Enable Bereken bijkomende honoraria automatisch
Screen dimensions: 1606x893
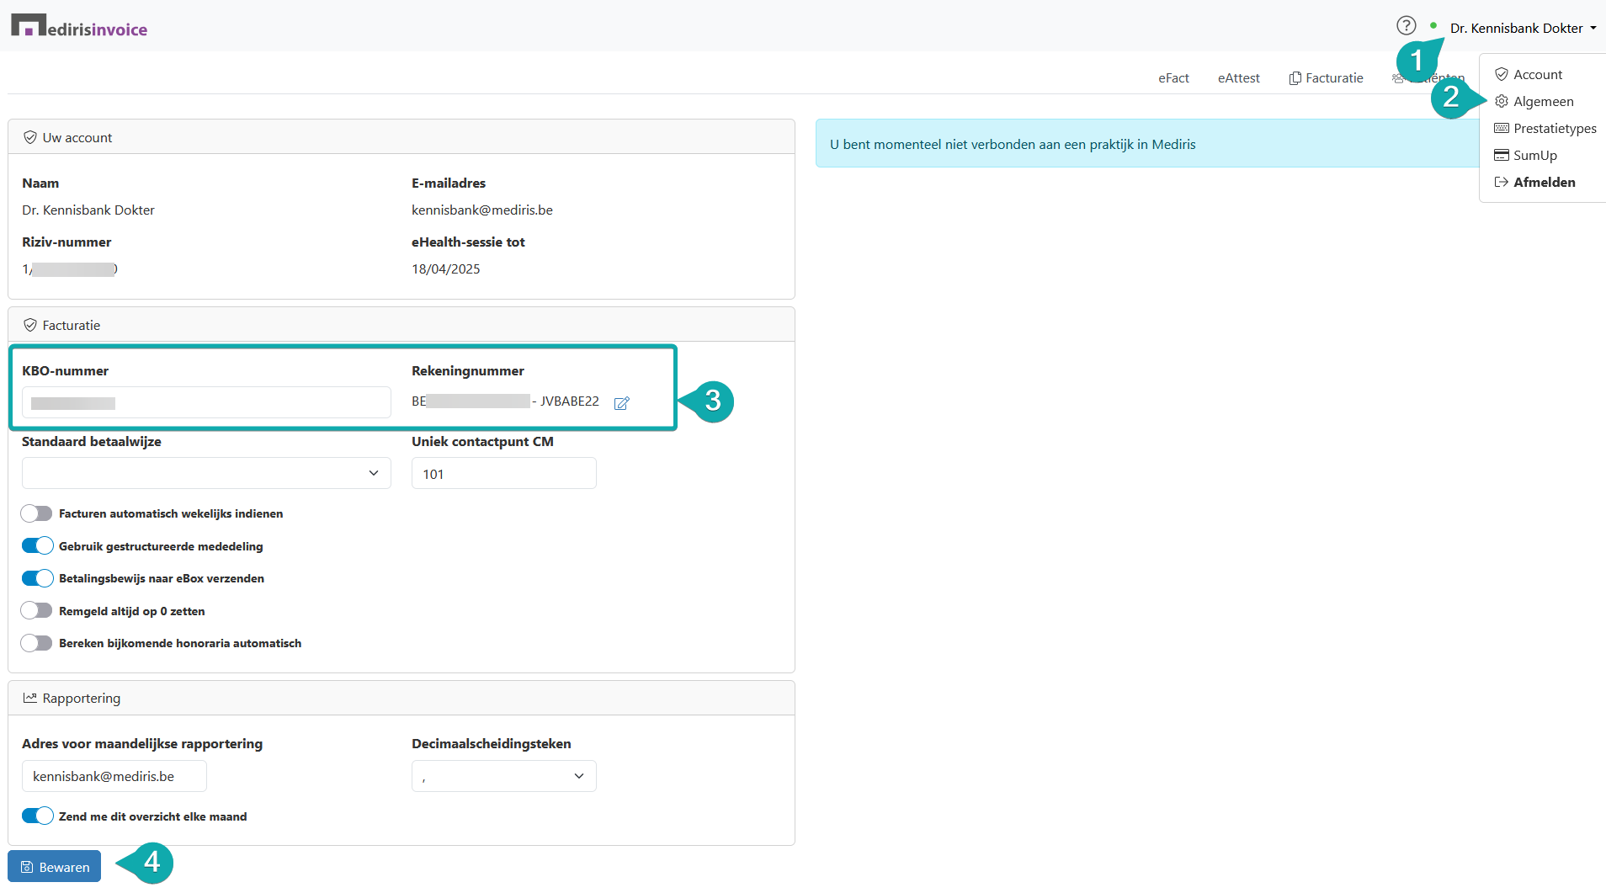coord(37,643)
